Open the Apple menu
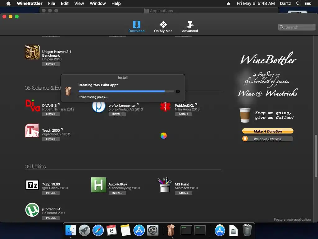 coord(8,3)
